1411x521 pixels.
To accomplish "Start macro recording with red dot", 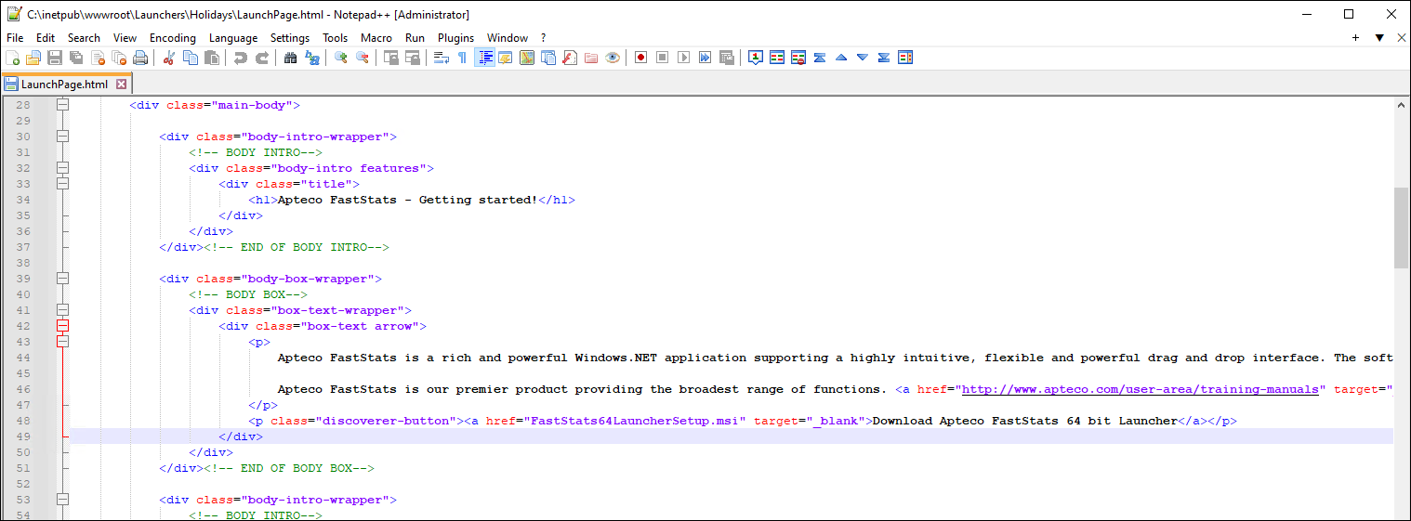I will point(641,58).
